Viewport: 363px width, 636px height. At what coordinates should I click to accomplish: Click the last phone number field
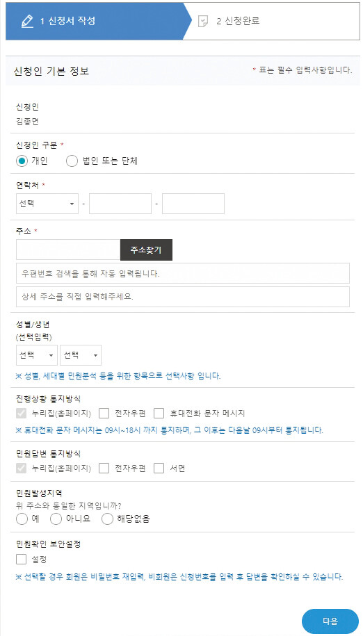click(193, 204)
